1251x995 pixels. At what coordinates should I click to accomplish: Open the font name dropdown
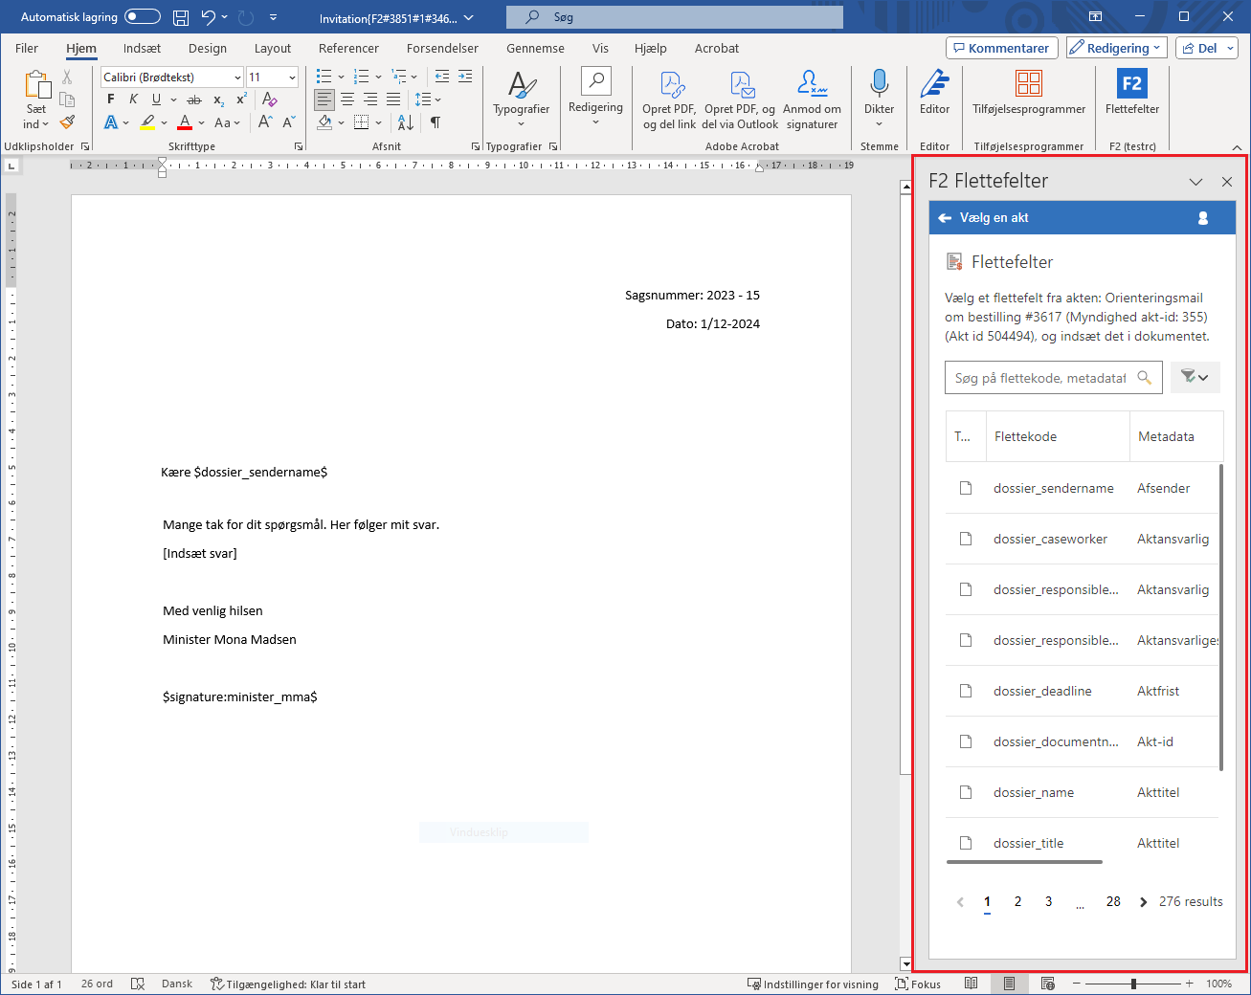[x=237, y=77]
